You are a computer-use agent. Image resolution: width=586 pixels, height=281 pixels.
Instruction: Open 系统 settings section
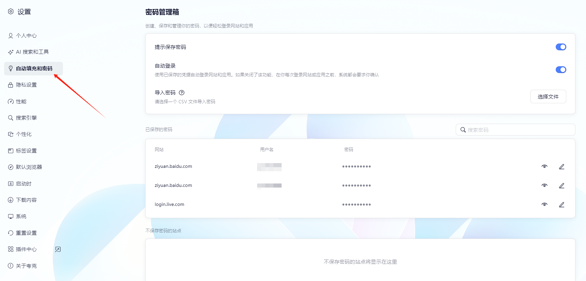17,216
